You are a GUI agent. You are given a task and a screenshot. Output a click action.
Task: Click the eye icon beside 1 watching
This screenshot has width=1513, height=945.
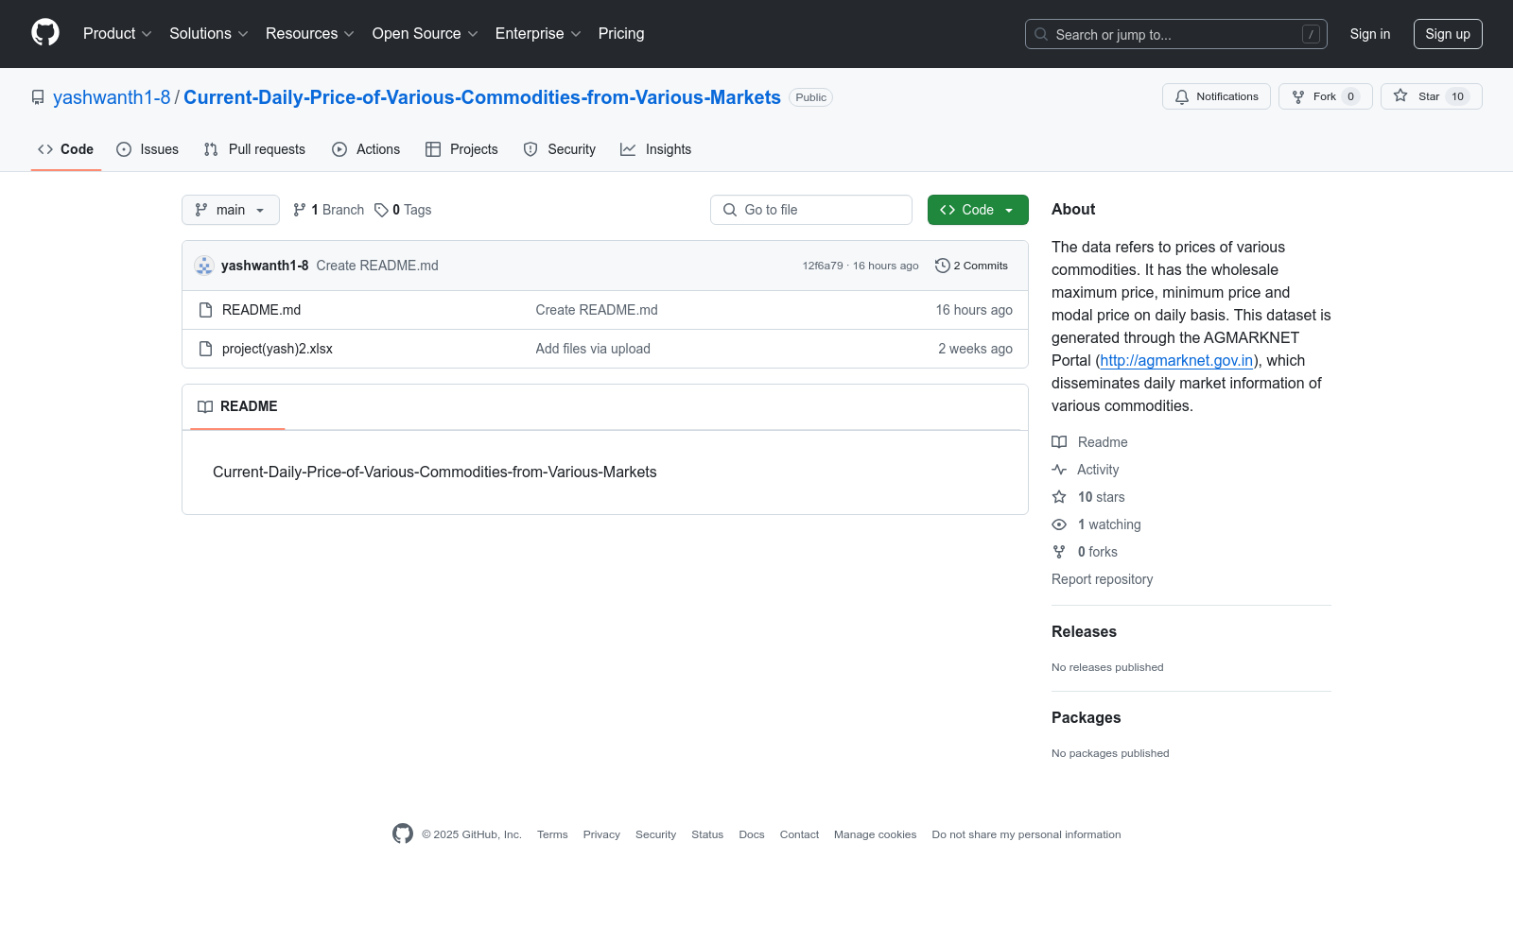(x=1059, y=524)
